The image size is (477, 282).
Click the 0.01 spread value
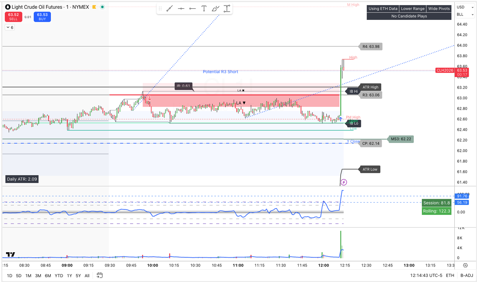tap(28, 17)
